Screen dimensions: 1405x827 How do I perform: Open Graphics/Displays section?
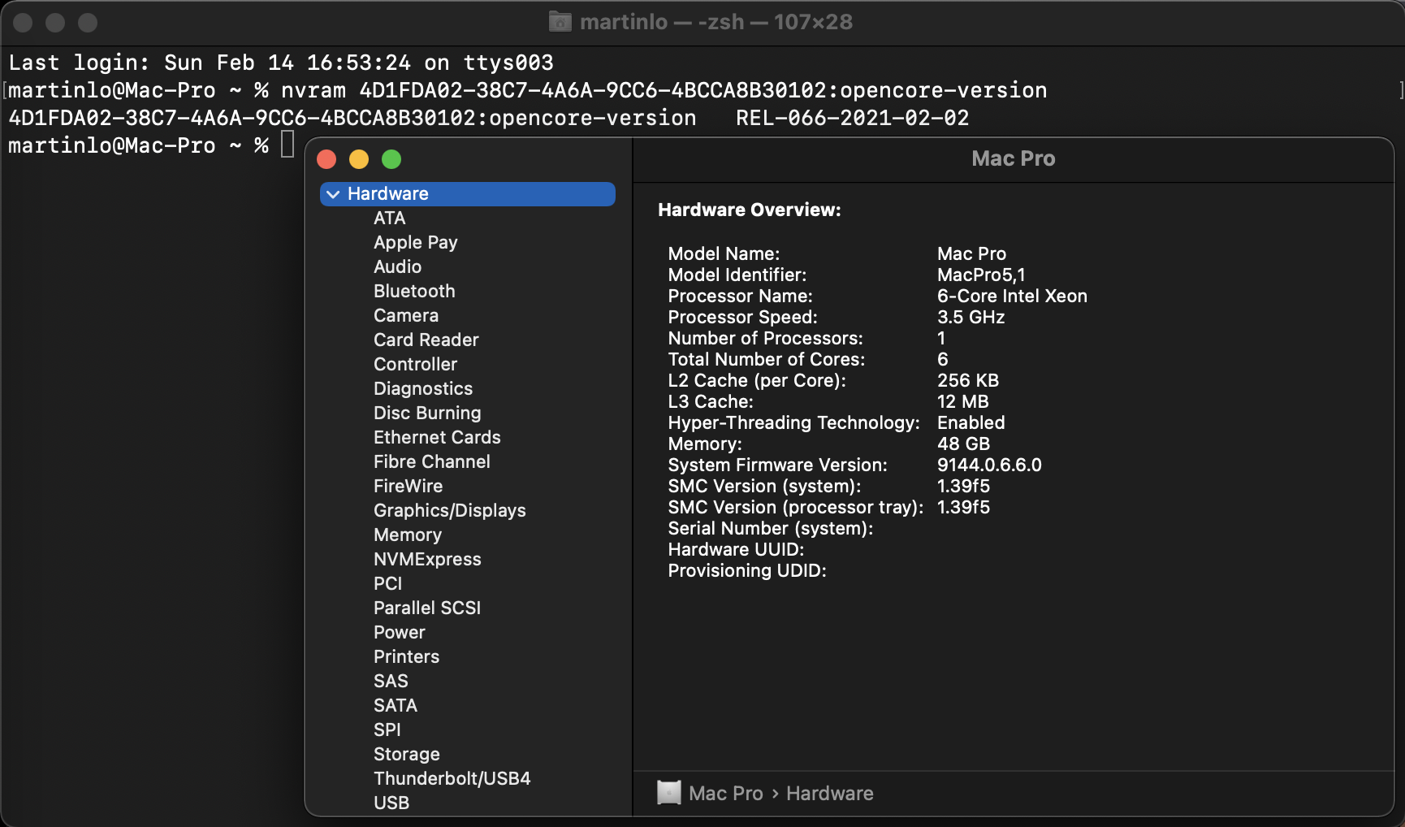[449, 511]
